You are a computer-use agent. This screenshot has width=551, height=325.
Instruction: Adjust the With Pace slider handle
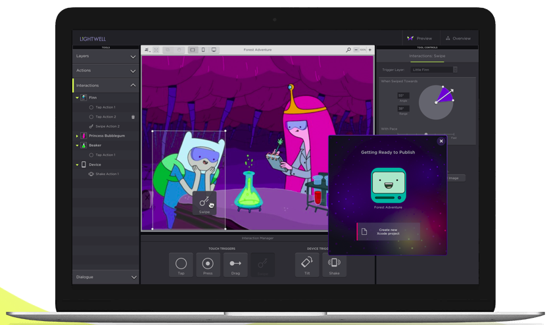pyautogui.click(x=426, y=134)
